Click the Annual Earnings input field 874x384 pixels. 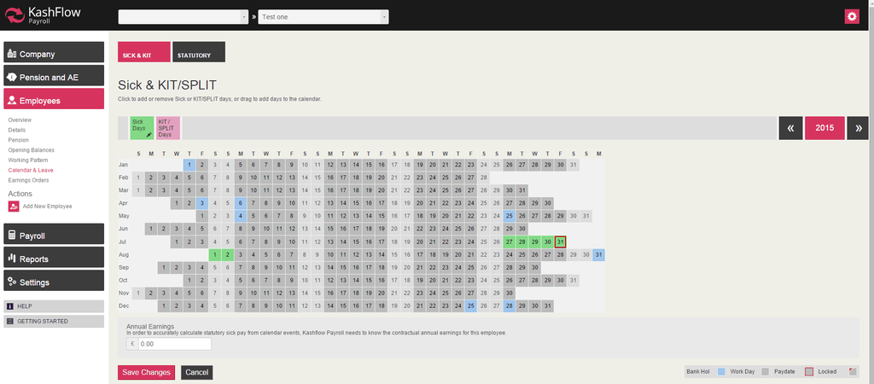point(173,344)
